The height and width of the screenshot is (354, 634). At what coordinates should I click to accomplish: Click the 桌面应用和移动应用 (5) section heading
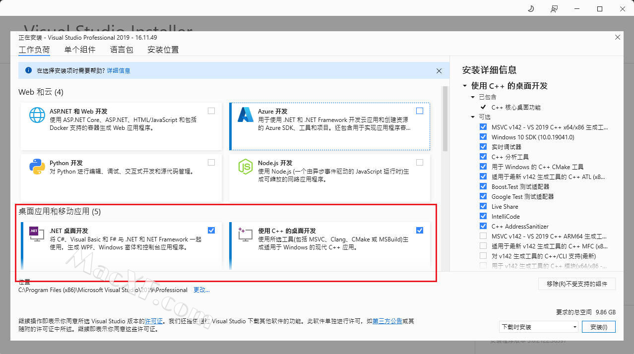[60, 212]
